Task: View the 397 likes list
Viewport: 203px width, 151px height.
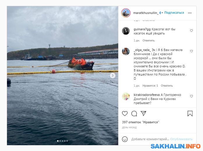Action: pos(140,122)
